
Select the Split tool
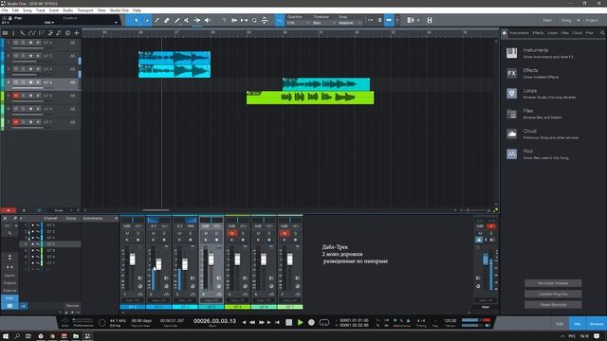click(156, 20)
